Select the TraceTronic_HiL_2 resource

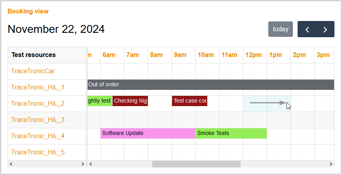pos(38,104)
